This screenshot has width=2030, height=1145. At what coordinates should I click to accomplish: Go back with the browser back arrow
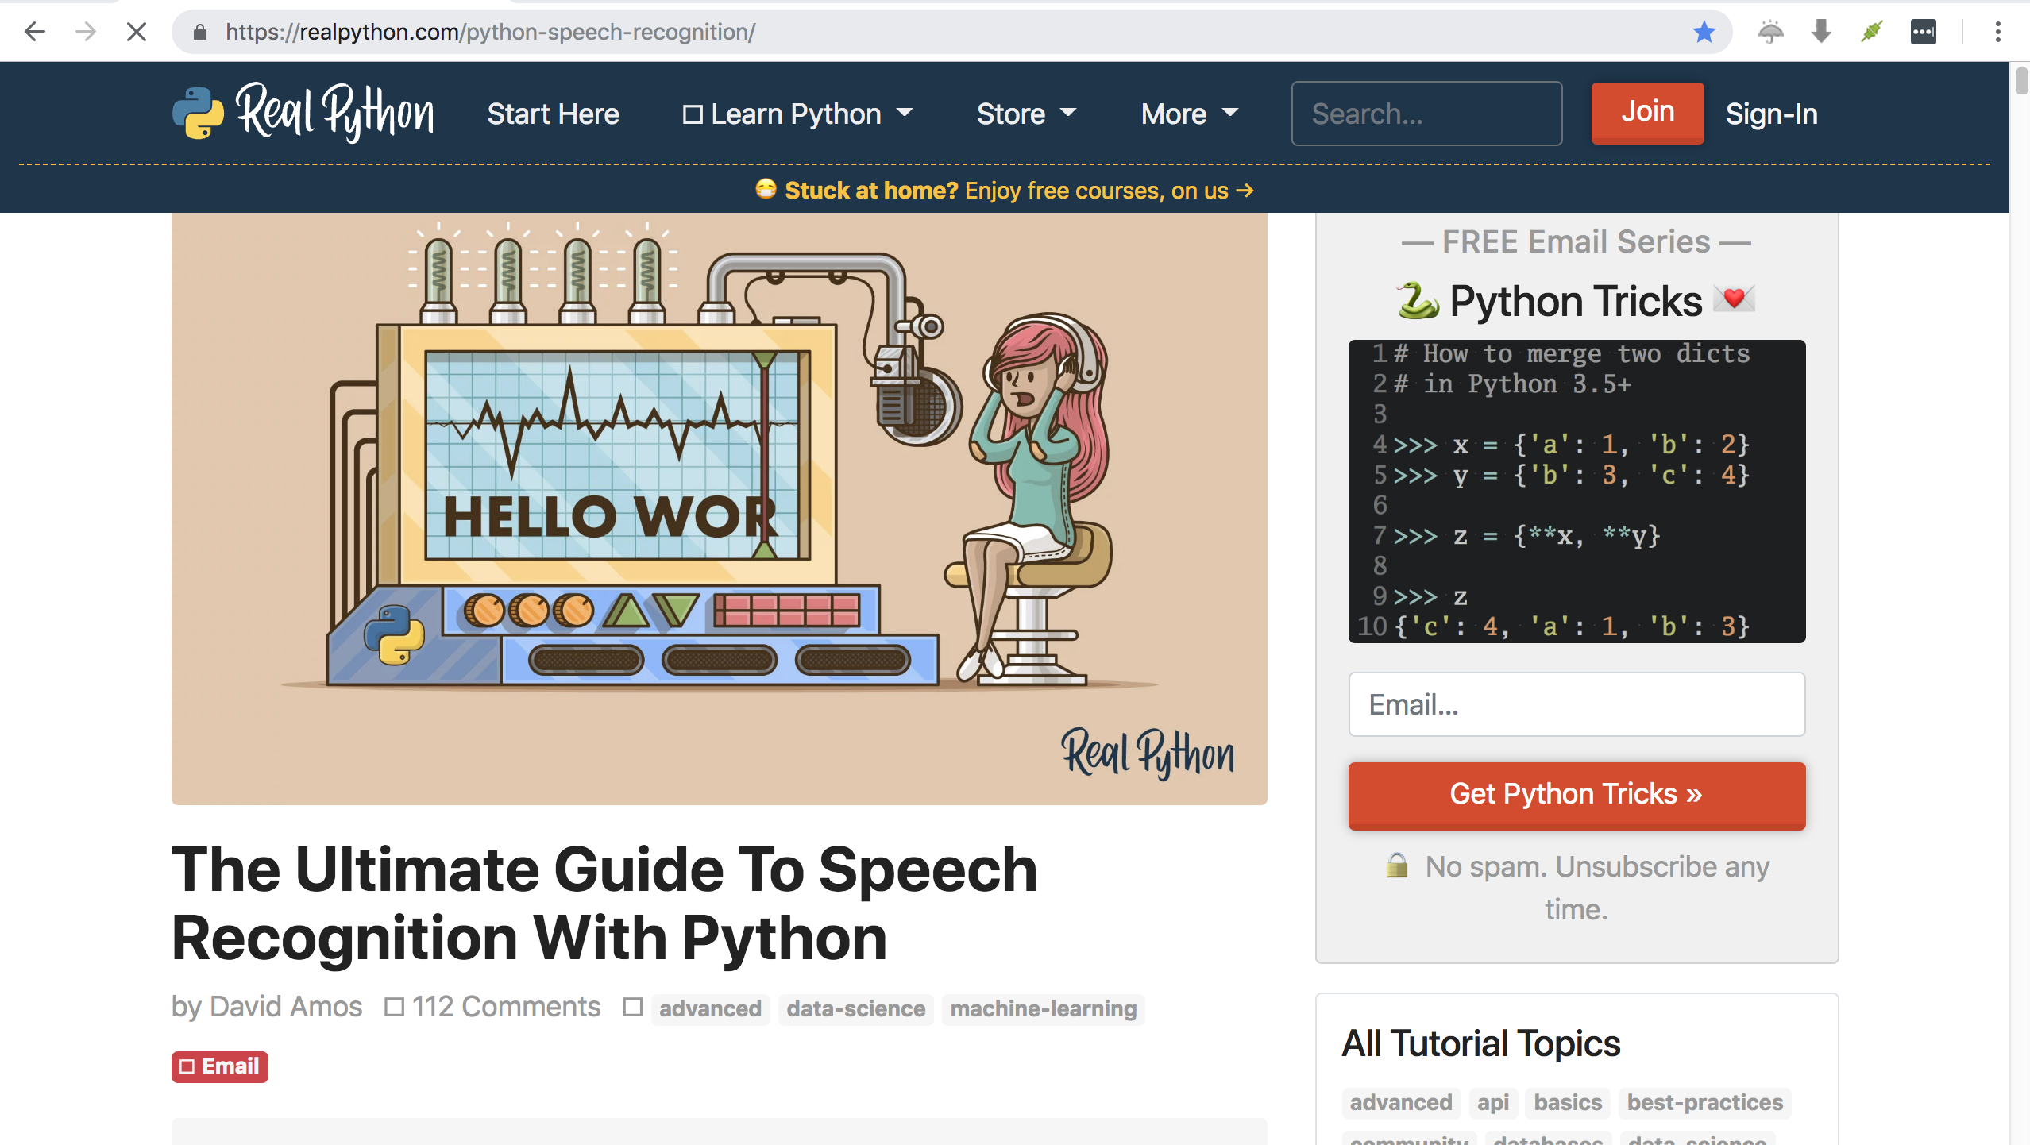(34, 32)
